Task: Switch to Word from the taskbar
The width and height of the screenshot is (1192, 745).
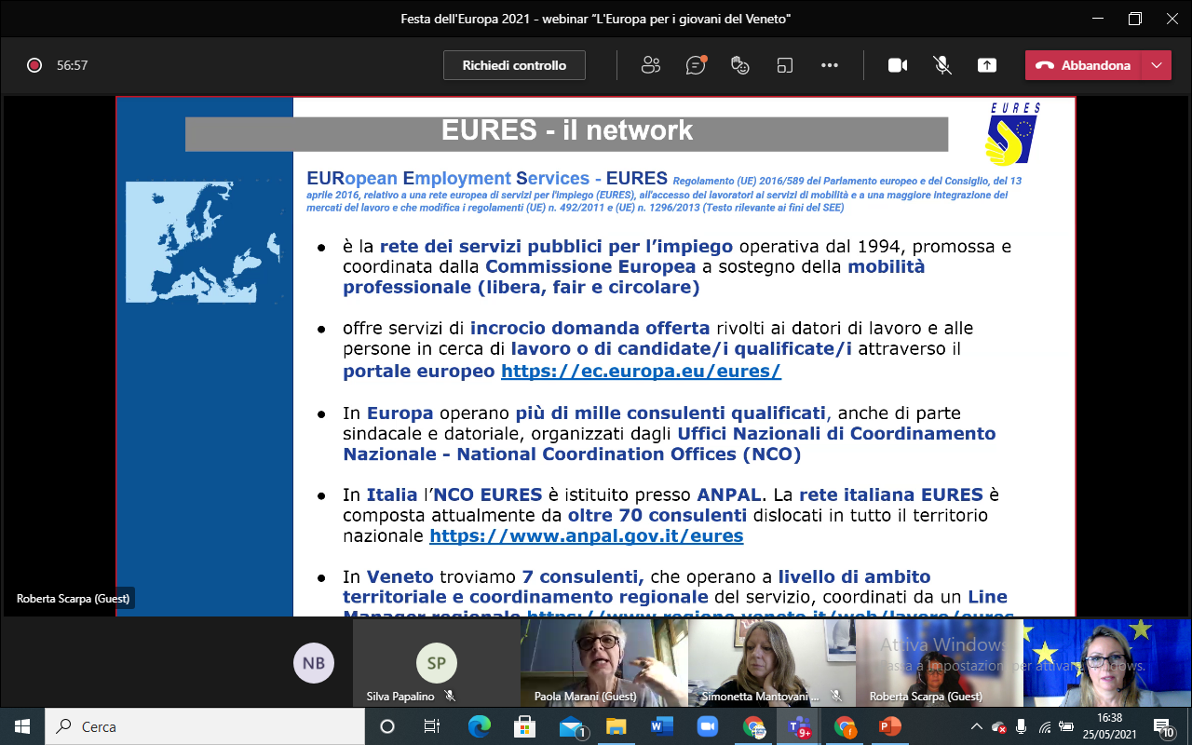Action: pos(661,726)
